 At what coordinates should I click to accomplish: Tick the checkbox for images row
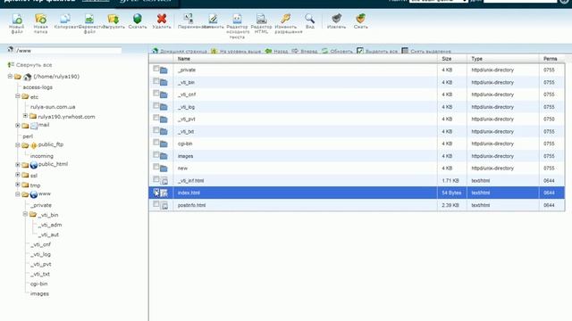point(156,154)
